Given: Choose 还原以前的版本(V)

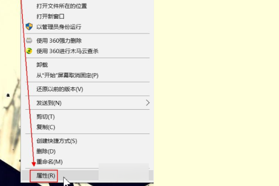Looking at the screenshot, I should pyautogui.click(x=87, y=89).
